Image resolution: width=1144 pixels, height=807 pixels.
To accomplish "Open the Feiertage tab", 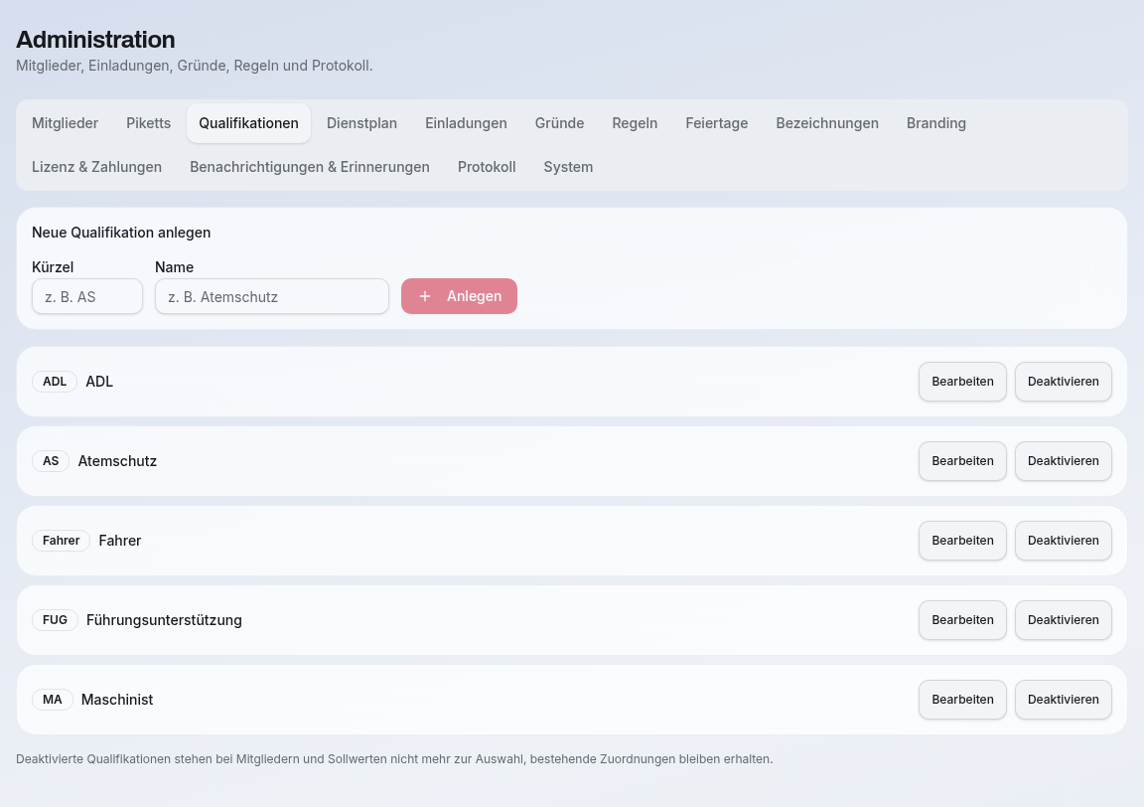I will click(716, 123).
